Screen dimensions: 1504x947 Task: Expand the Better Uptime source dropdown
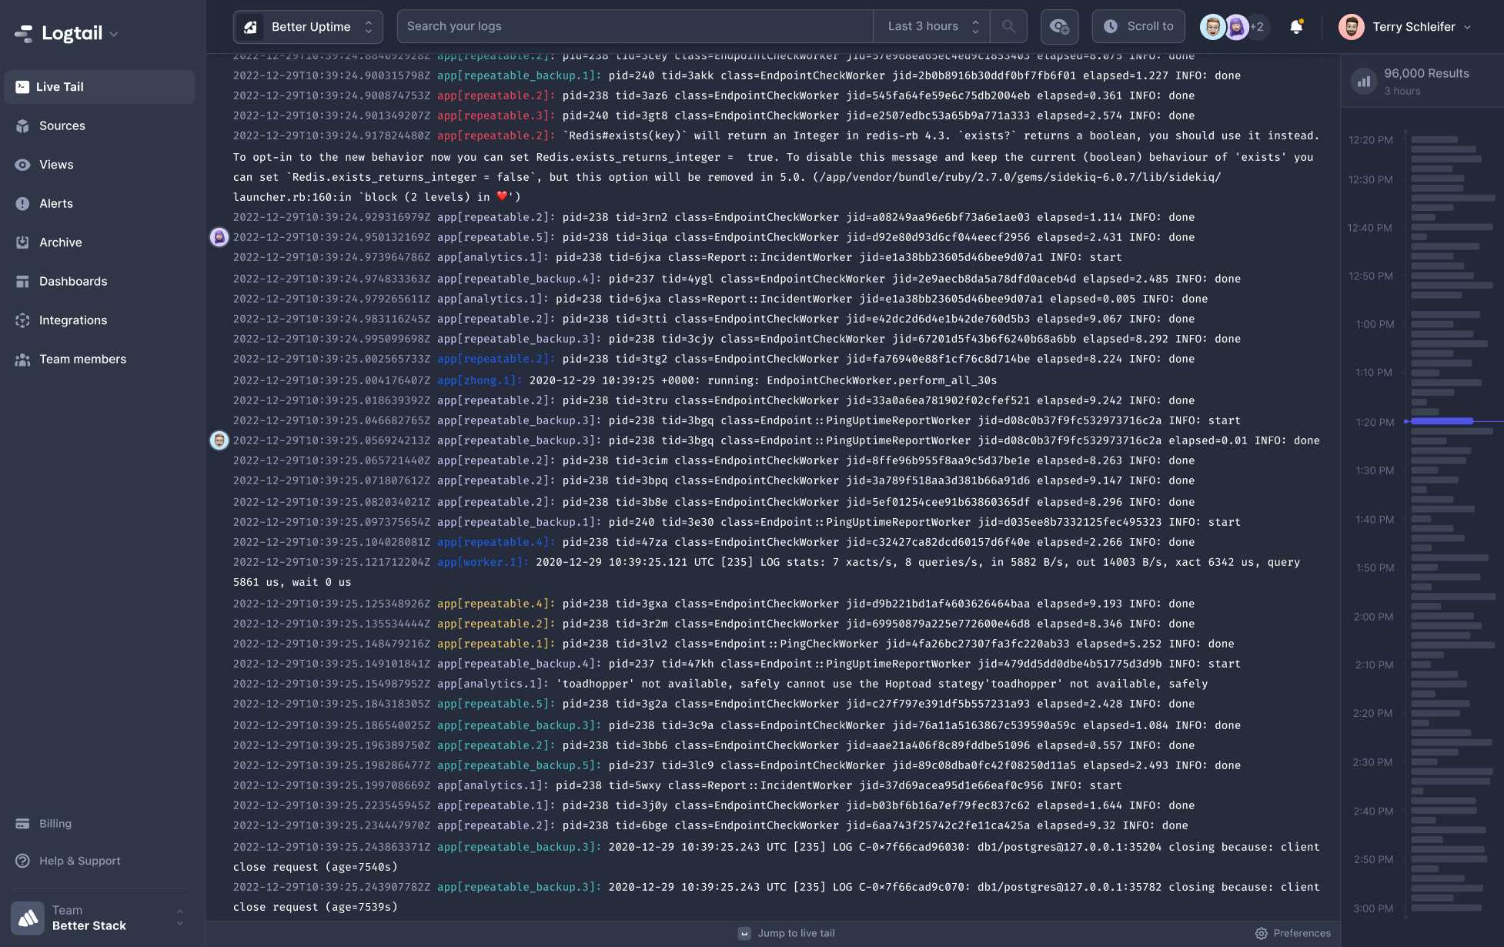pos(368,26)
